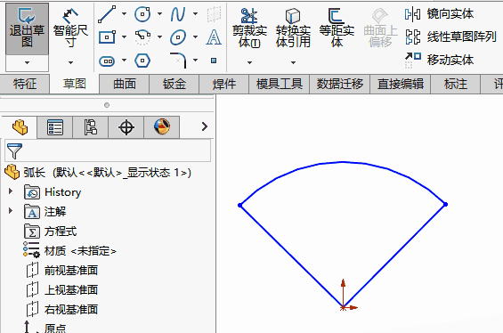
Task: Expand the History folder
Action: (x=11, y=191)
